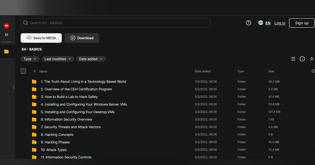Image resolution: width=315 pixels, height=165 pixels.
Task: Click the EH - BASICS folder title
Action: coord(32,49)
